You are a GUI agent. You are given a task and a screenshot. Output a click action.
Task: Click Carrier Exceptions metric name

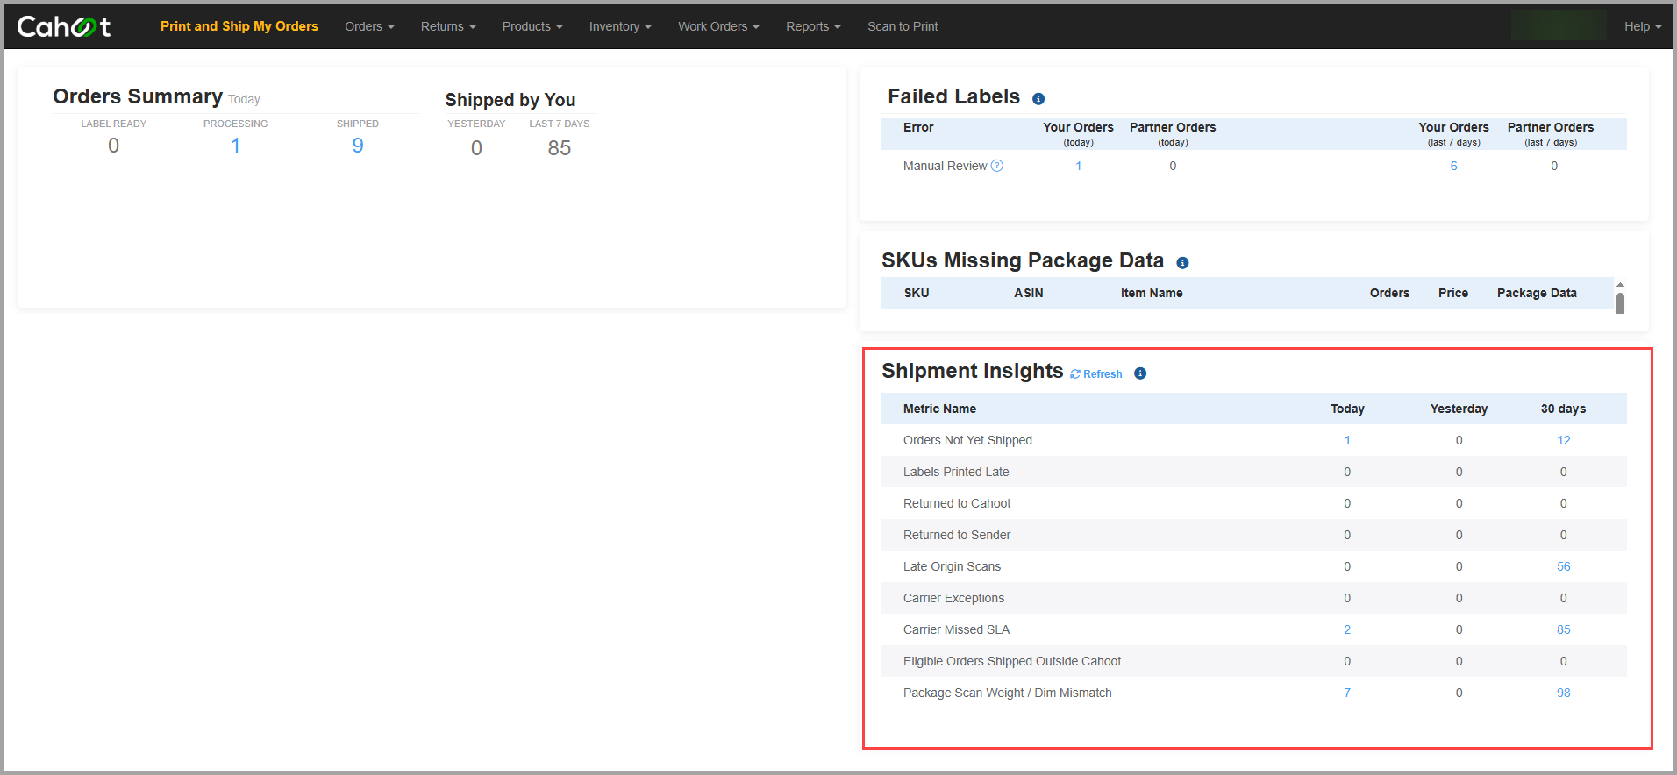click(x=953, y=598)
